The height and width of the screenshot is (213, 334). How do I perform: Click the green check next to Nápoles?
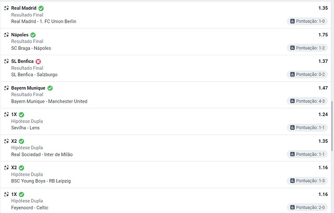(33, 35)
